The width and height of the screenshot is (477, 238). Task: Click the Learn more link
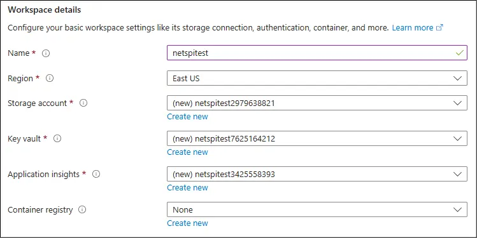tap(413, 27)
